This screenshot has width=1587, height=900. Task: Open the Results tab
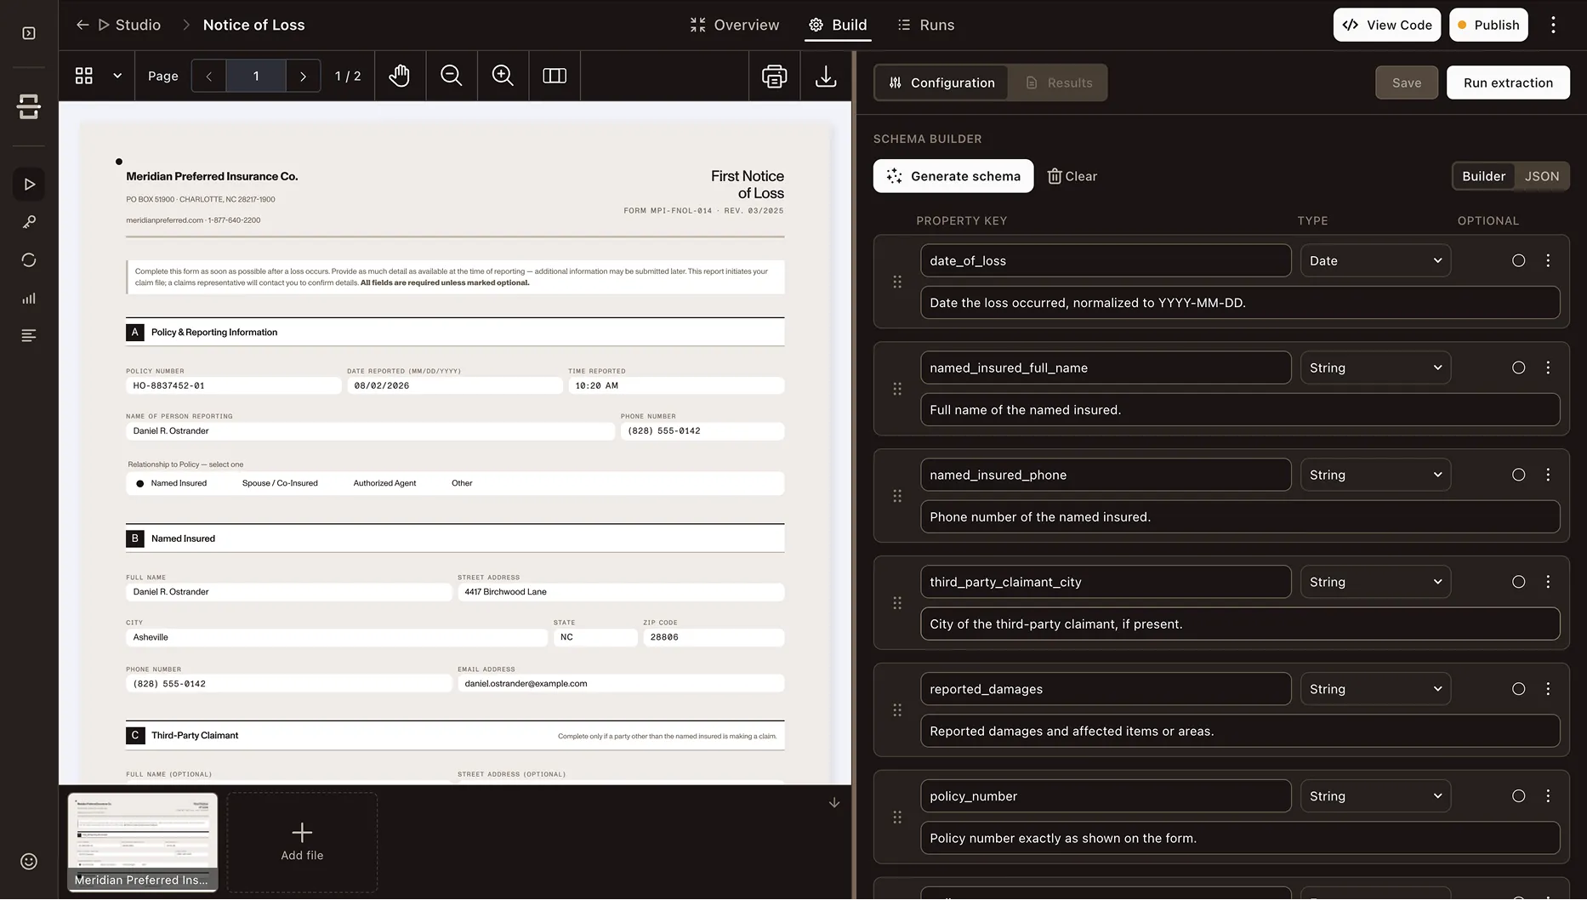(1058, 83)
